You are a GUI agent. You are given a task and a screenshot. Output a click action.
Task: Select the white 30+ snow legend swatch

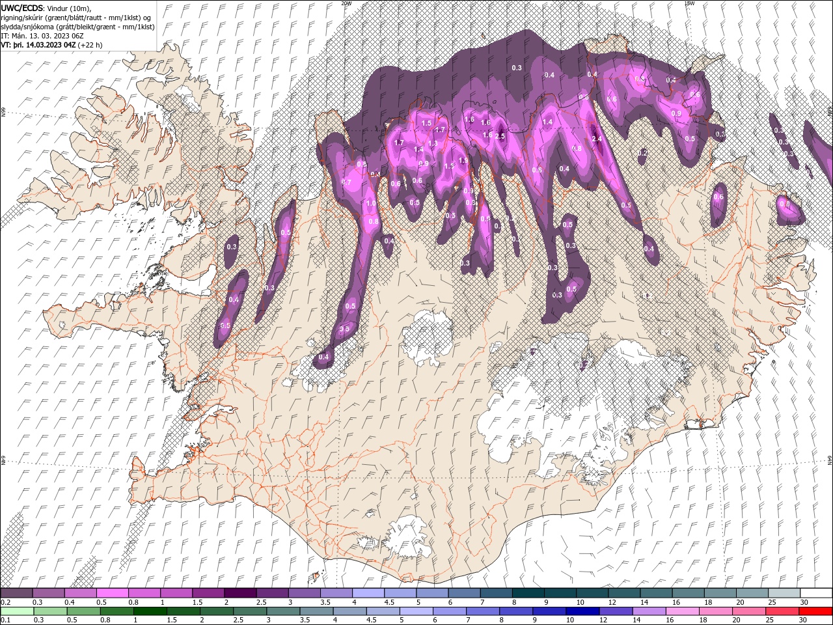coord(815,593)
